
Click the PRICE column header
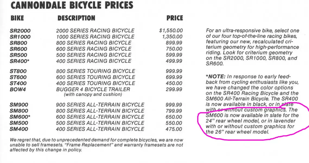click(x=175, y=18)
